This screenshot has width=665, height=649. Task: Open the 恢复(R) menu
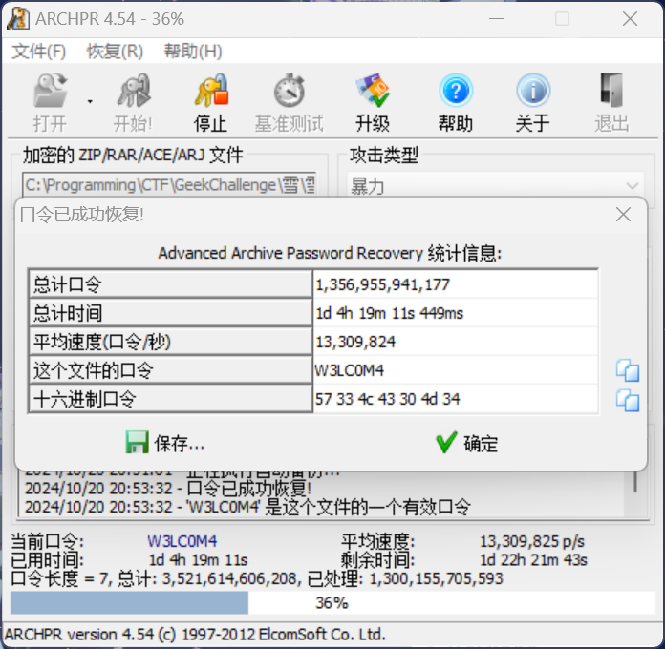(x=115, y=52)
